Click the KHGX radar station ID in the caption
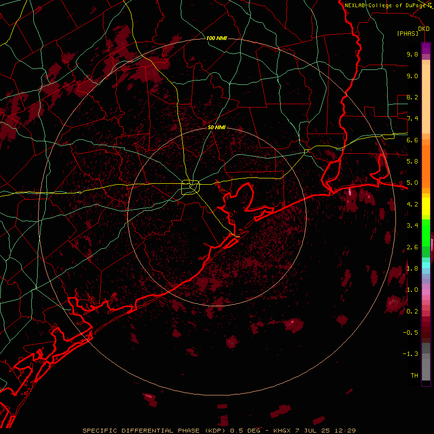 tap(282, 431)
